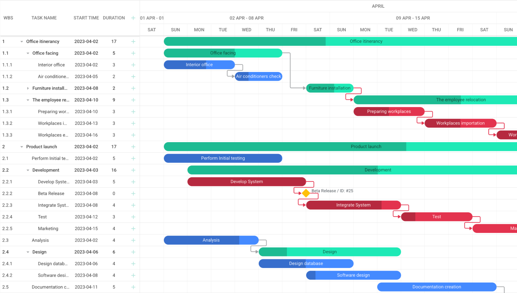
Task: Expand the Furniture installation task group
Action: 28,88
